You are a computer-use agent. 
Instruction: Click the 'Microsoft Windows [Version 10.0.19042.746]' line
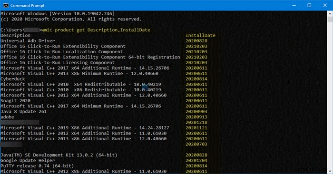(58, 14)
